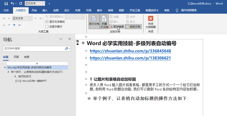Click the 折叠子文档 collapse subdocuments icon
227x116 pixels.
[x=104, y=21]
